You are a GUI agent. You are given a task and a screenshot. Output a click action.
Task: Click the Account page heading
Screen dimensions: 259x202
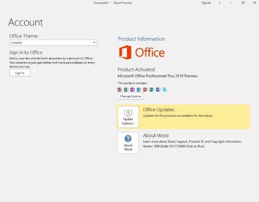coord(26,22)
